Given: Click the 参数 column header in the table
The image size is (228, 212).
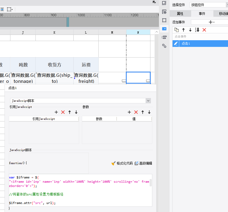Looking at the screenshot, I should coord(99,119).
